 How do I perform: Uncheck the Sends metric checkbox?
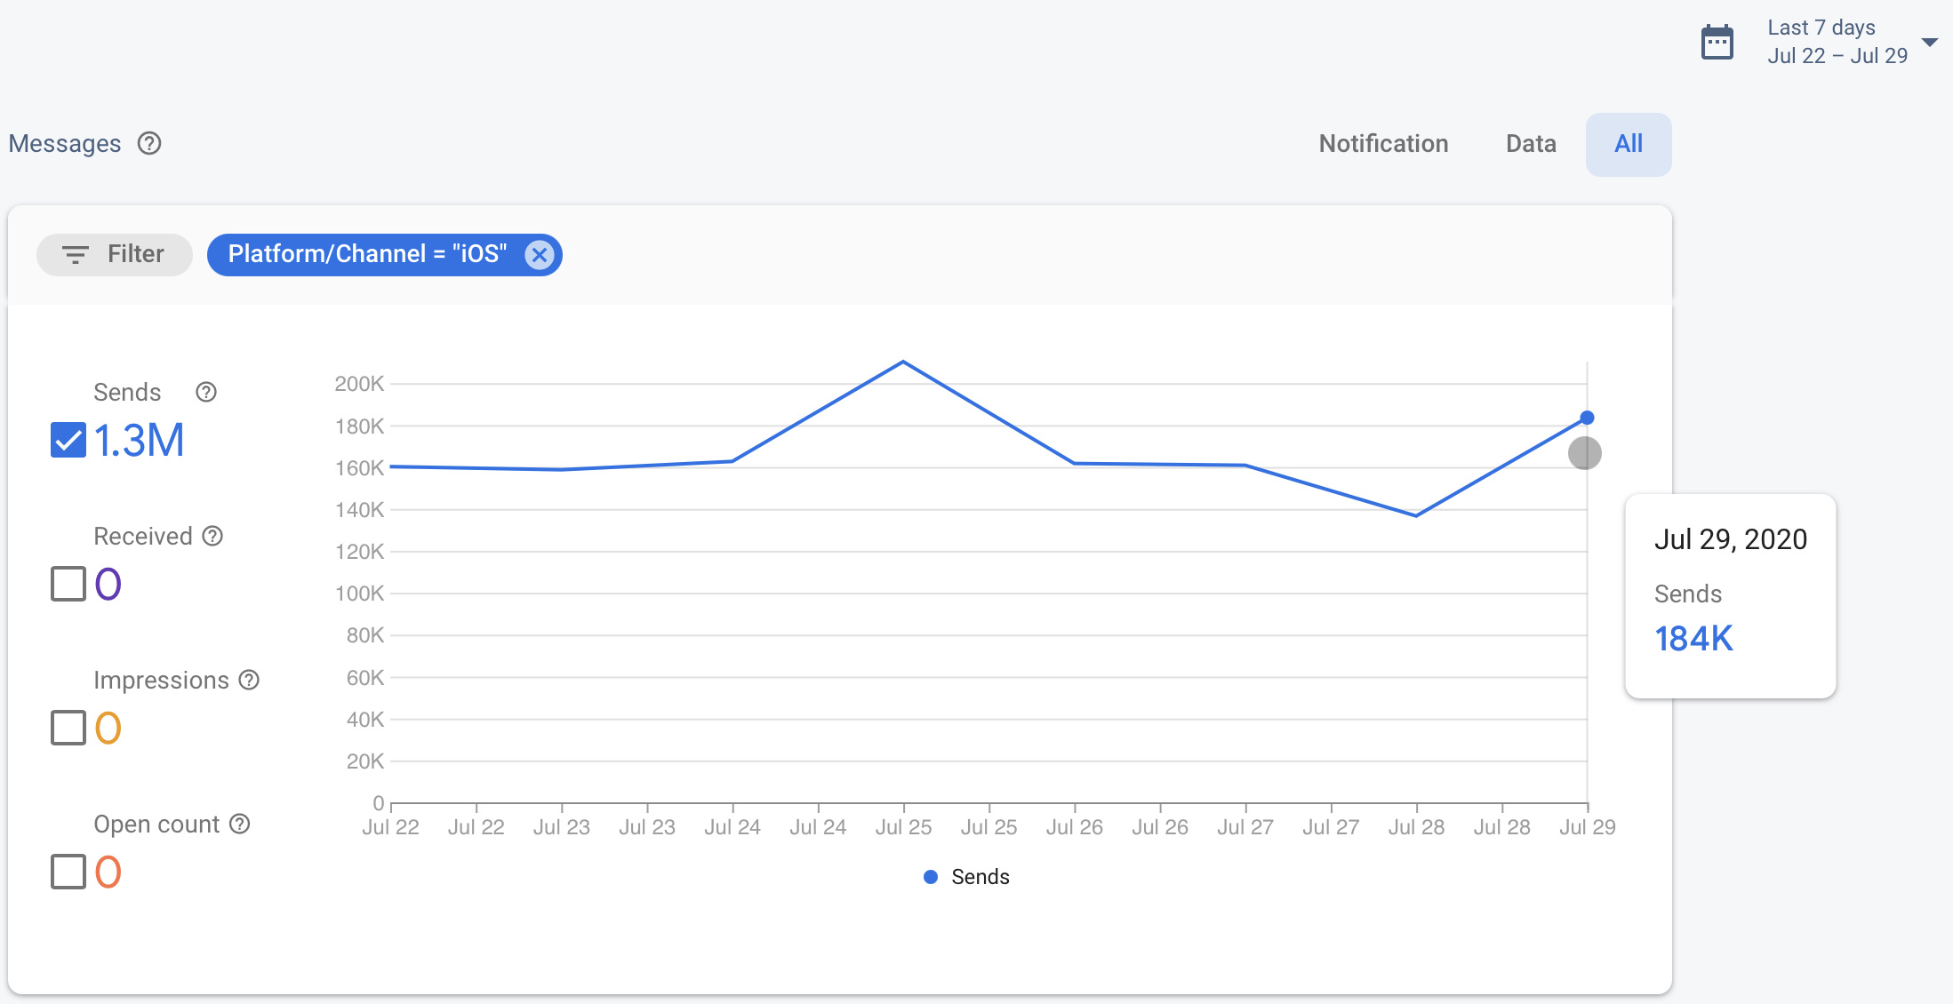click(x=68, y=440)
